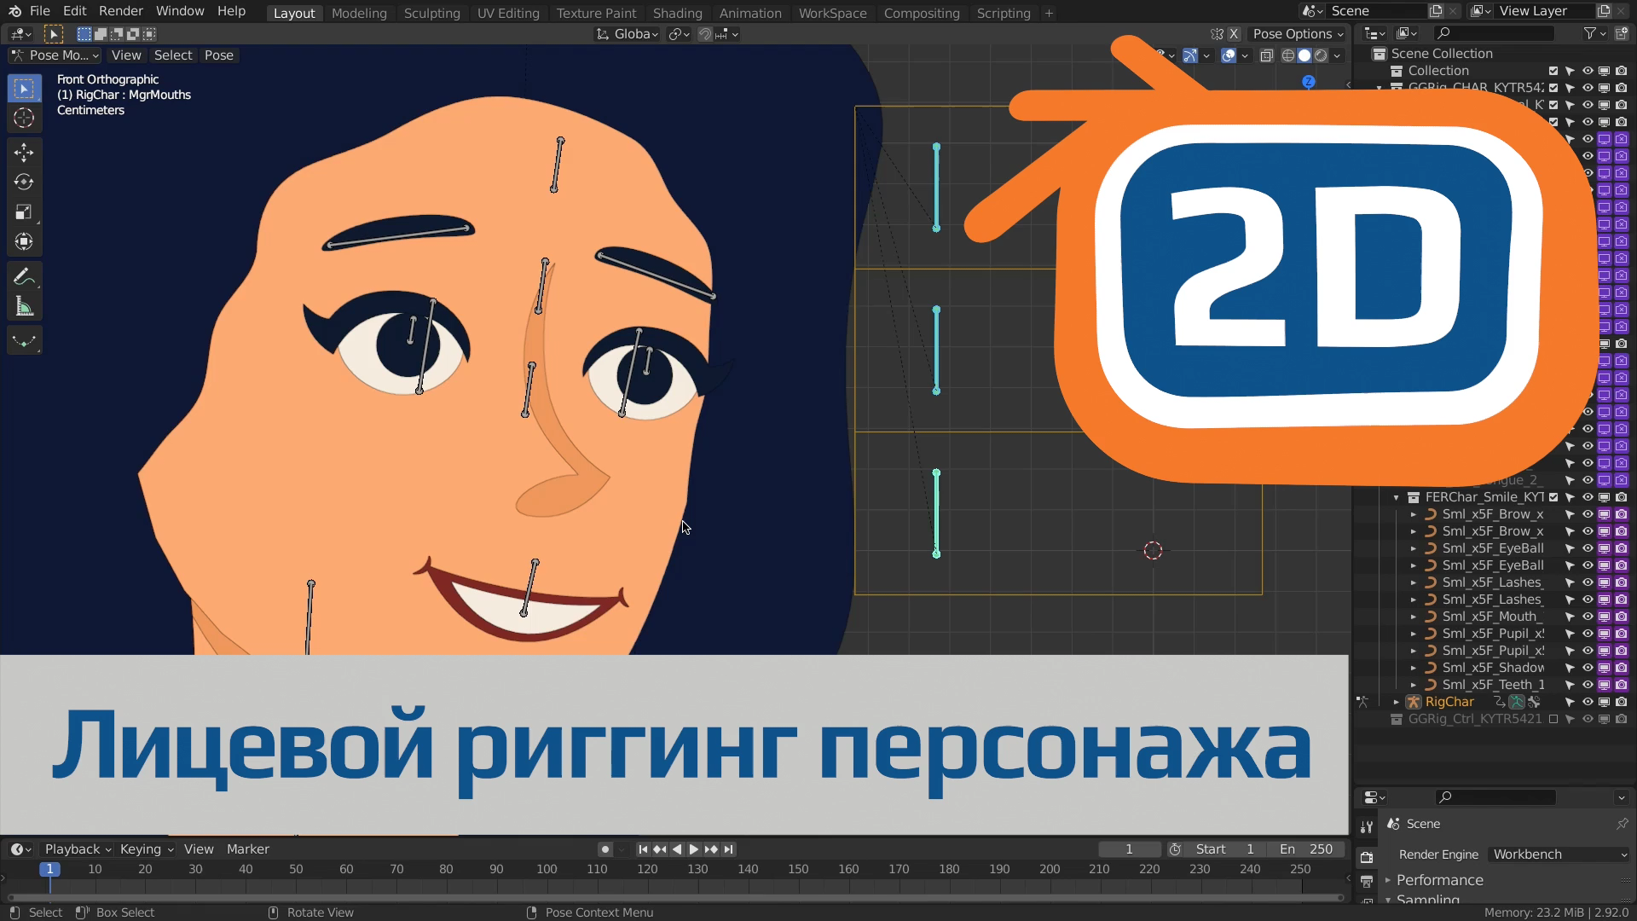Viewport: 1637px width, 921px height.
Task: Click the editor type icon beside Playback
Action: pos(17,849)
